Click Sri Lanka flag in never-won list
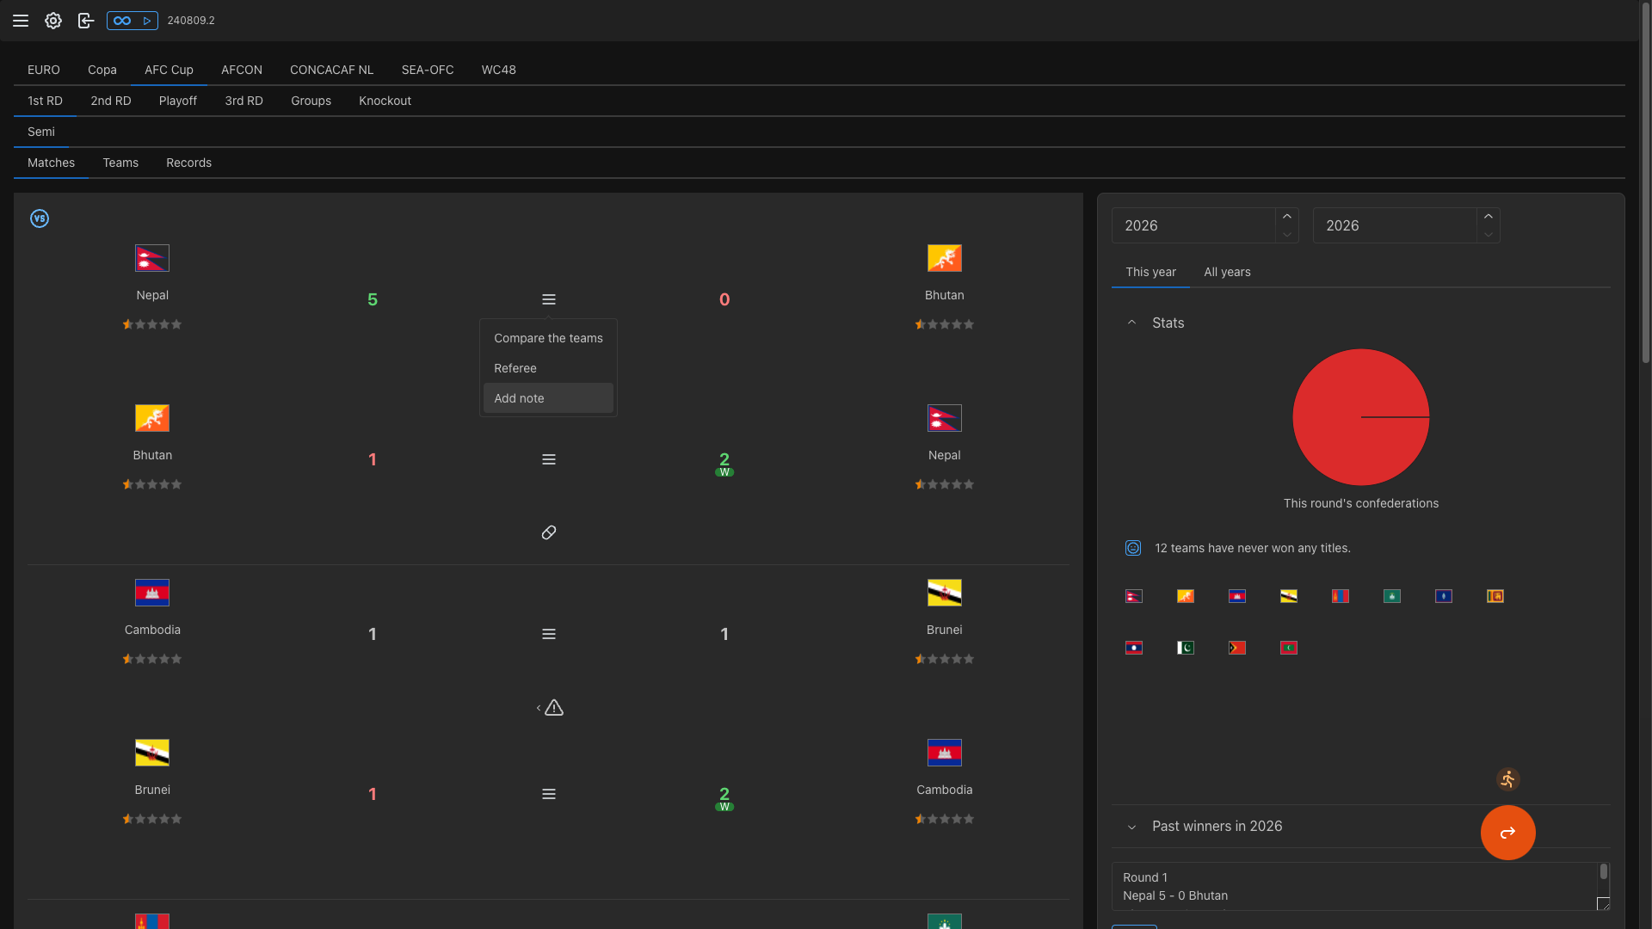 pyautogui.click(x=1495, y=596)
